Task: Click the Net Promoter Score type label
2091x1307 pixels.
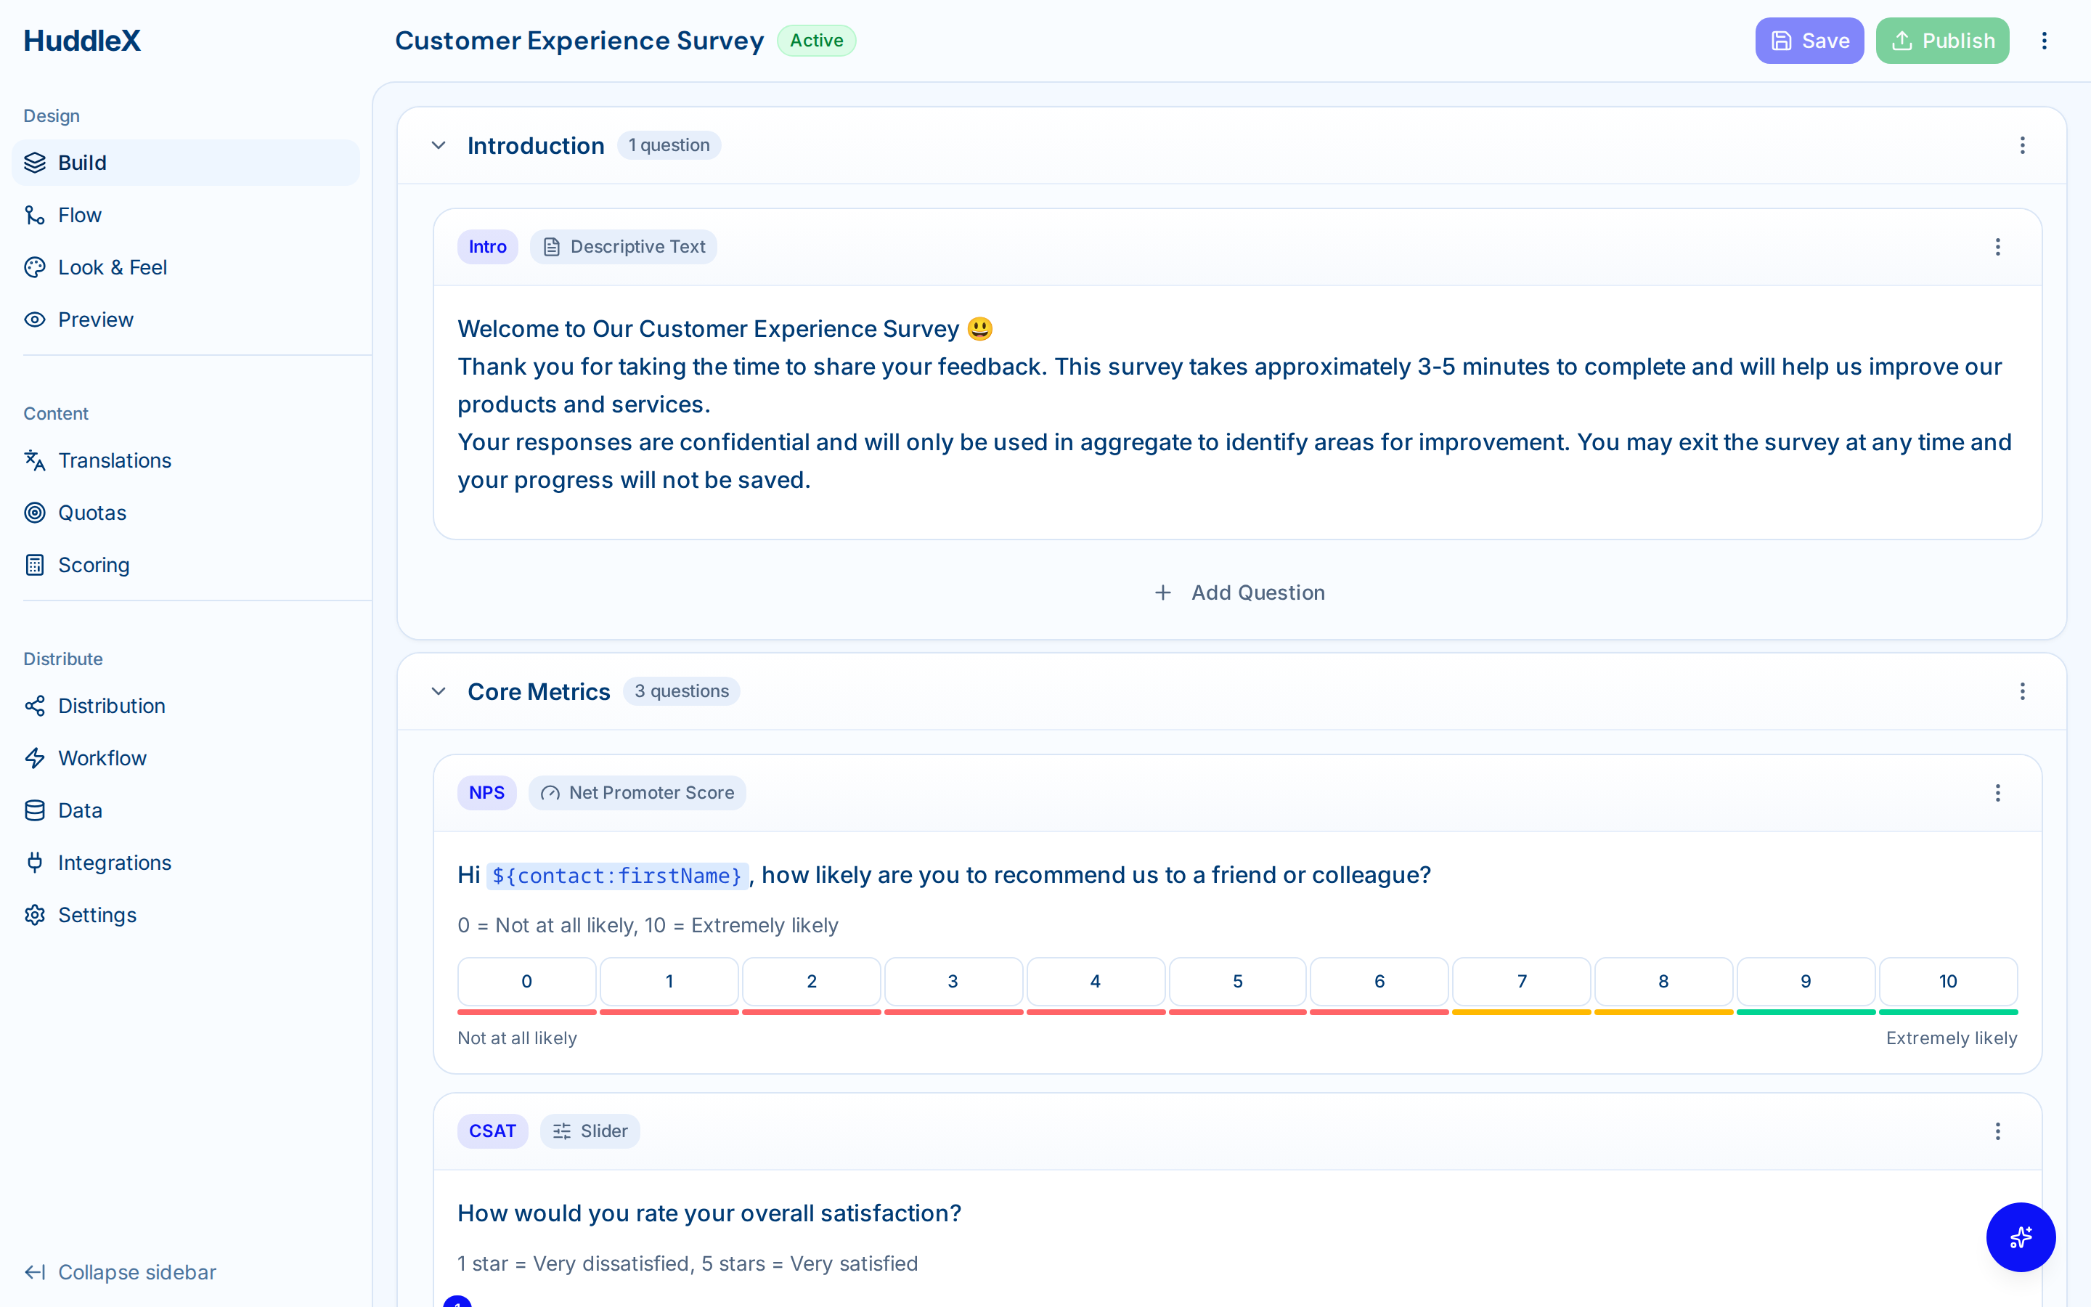Action: pyautogui.click(x=651, y=793)
